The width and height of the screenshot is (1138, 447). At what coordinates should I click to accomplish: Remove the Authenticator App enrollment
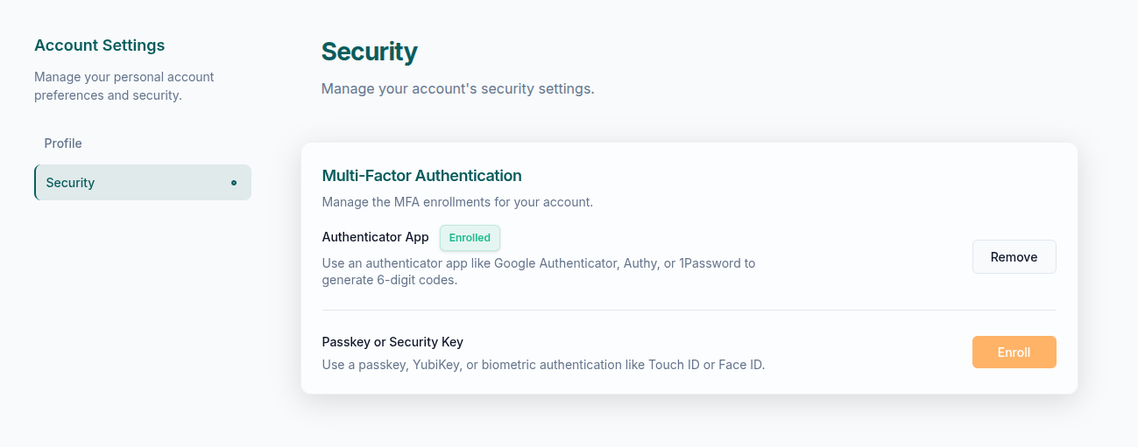point(1014,257)
